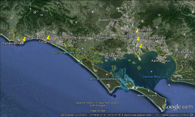
Task: Click the N north indicator on compass ring
Action: click(193, 12)
